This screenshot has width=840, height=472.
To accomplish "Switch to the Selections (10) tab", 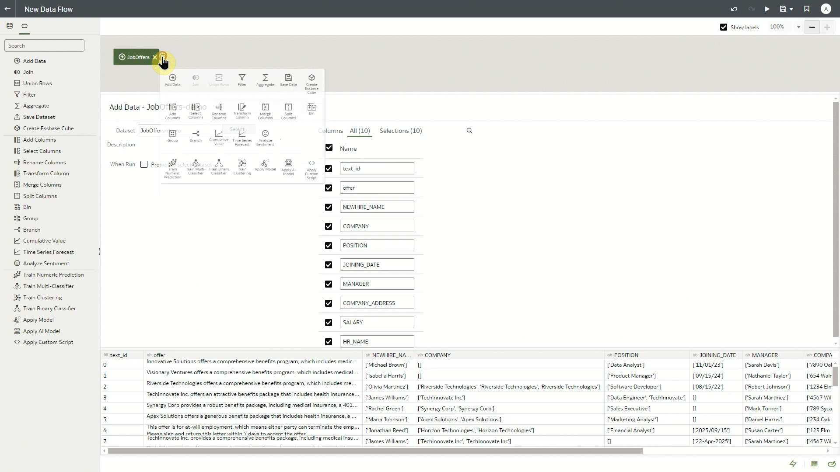I will tap(400, 131).
